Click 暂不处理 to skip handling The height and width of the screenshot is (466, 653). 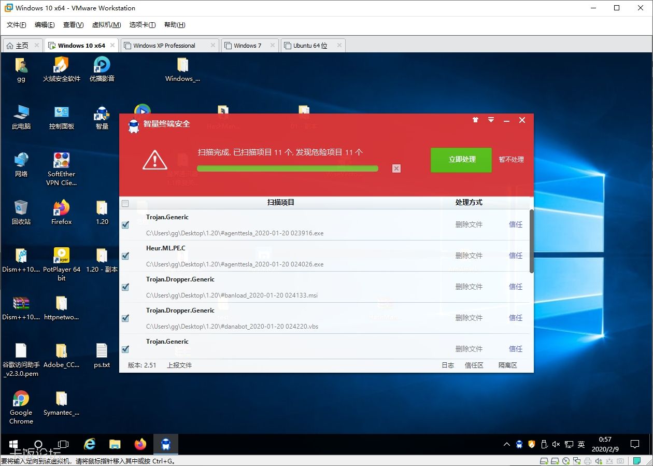(x=511, y=160)
